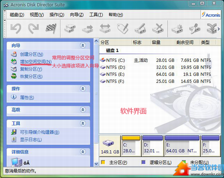This screenshot has width=224, height=178.
Task: Click the sidebar scroll down arrow
Action: 96,164
